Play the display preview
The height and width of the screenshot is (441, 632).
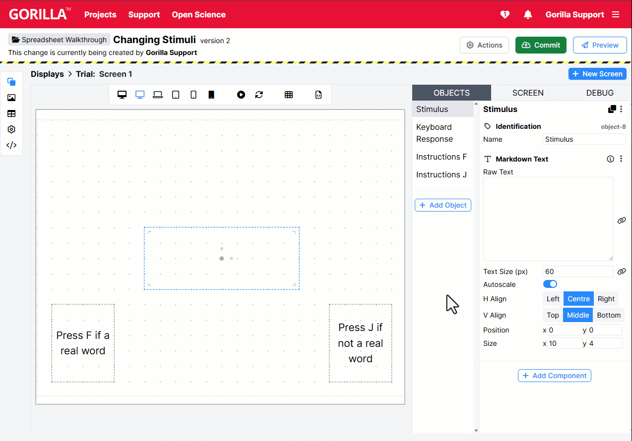point(241,94)
